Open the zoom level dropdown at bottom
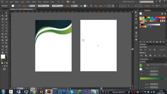The height and width of the screenshot is (94, 167). point(24,89)
